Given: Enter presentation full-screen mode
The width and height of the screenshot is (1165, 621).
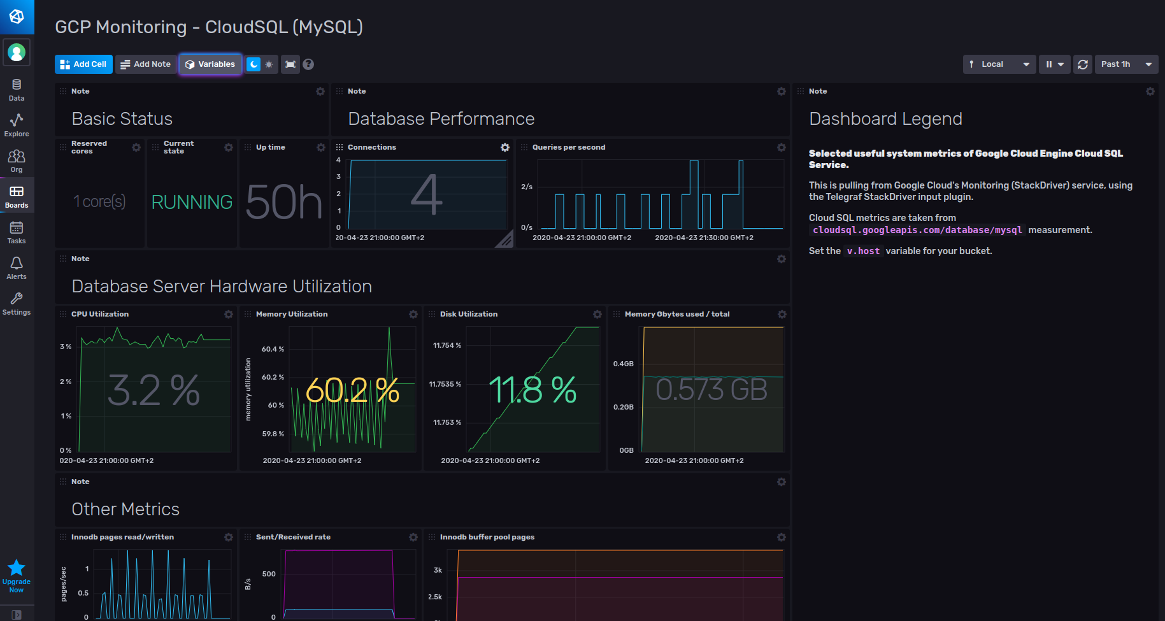Looking at the screenshot, I should click(x=290, y=64).
